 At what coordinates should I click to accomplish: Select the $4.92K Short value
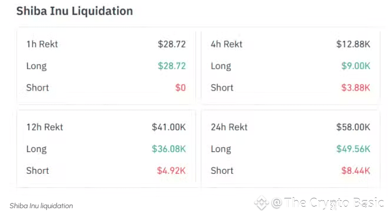[171, 170]
